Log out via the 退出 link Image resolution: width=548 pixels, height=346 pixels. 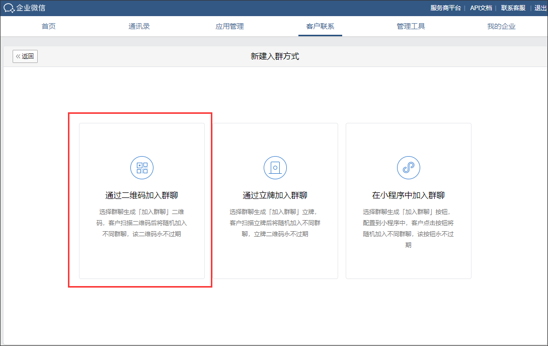[x=540, y=8]
